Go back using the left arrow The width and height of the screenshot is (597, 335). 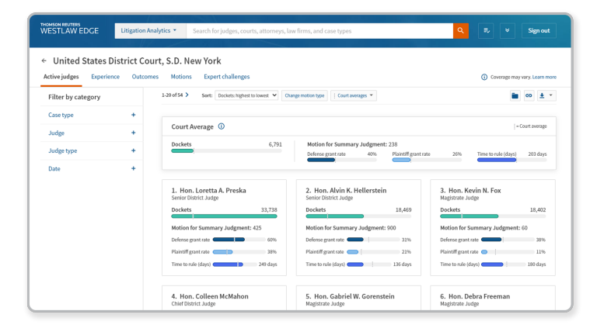tap(44, 60)
